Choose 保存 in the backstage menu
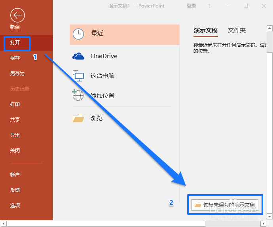 pos(15,58)
